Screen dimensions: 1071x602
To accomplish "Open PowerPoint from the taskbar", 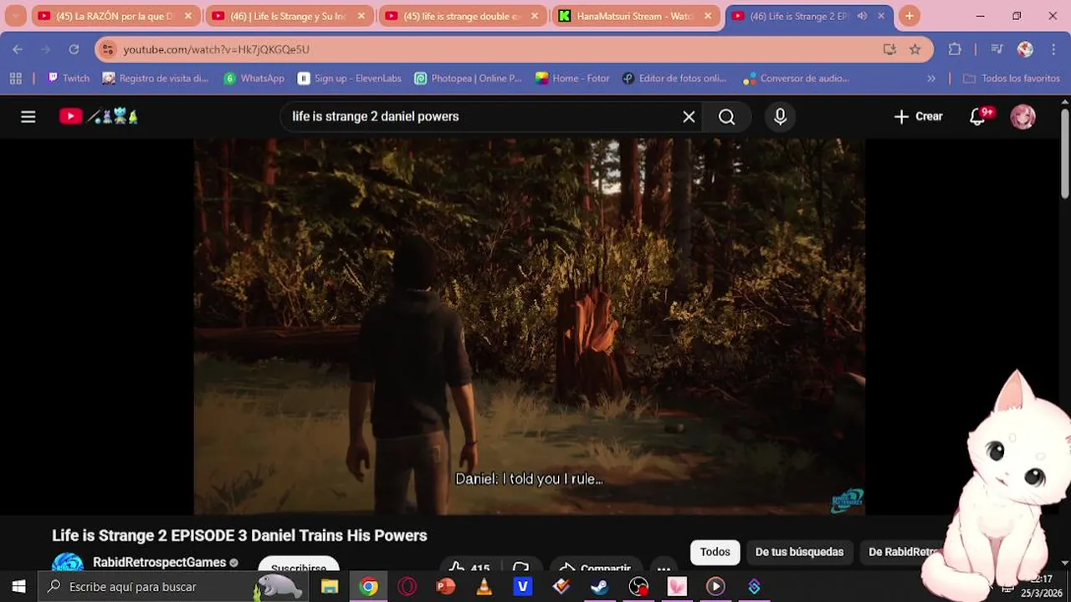I will point(446,587).
